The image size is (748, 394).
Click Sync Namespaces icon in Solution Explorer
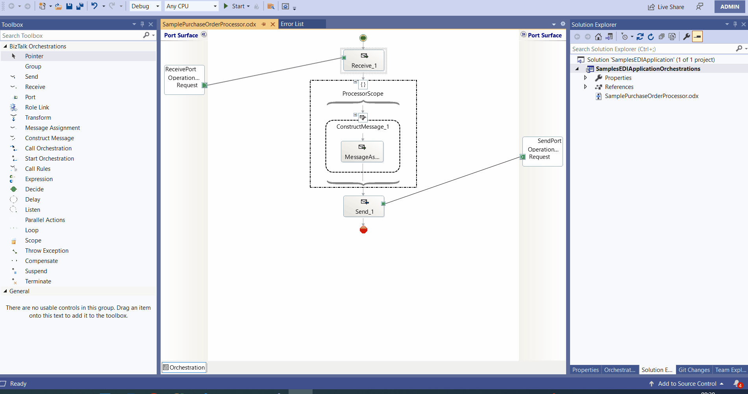(x=640, y=37)
